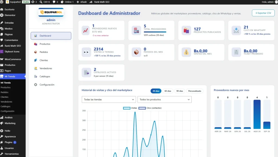278x157 pixels.
Task: Click the Configuración gear icon
Action: [36, 85]
